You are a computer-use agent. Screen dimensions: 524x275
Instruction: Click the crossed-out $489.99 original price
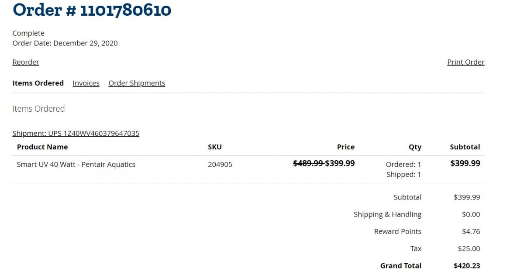(x=308, y=163)
